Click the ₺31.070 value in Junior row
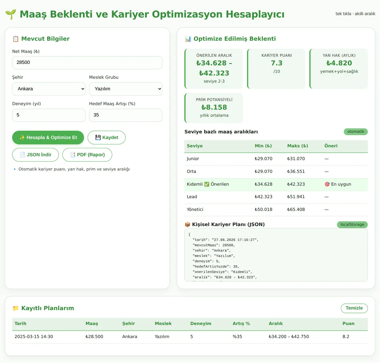 (x=296, y=159)
